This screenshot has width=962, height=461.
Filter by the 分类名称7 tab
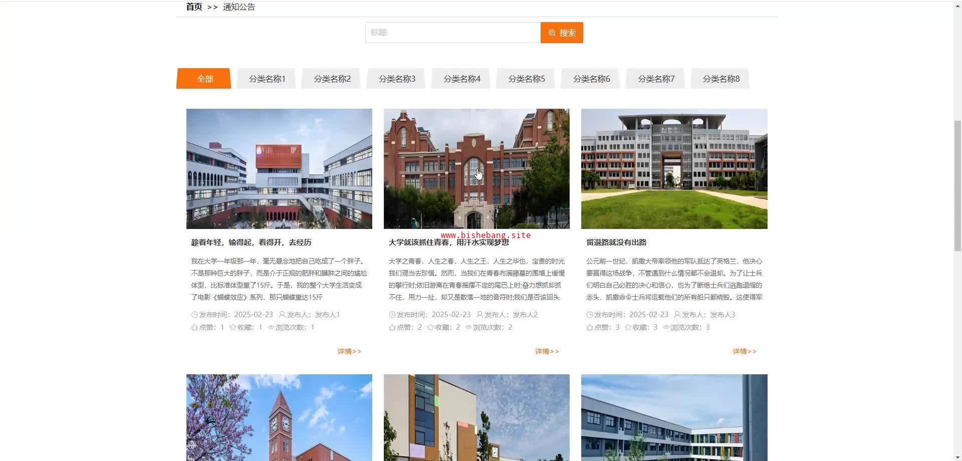656,79
